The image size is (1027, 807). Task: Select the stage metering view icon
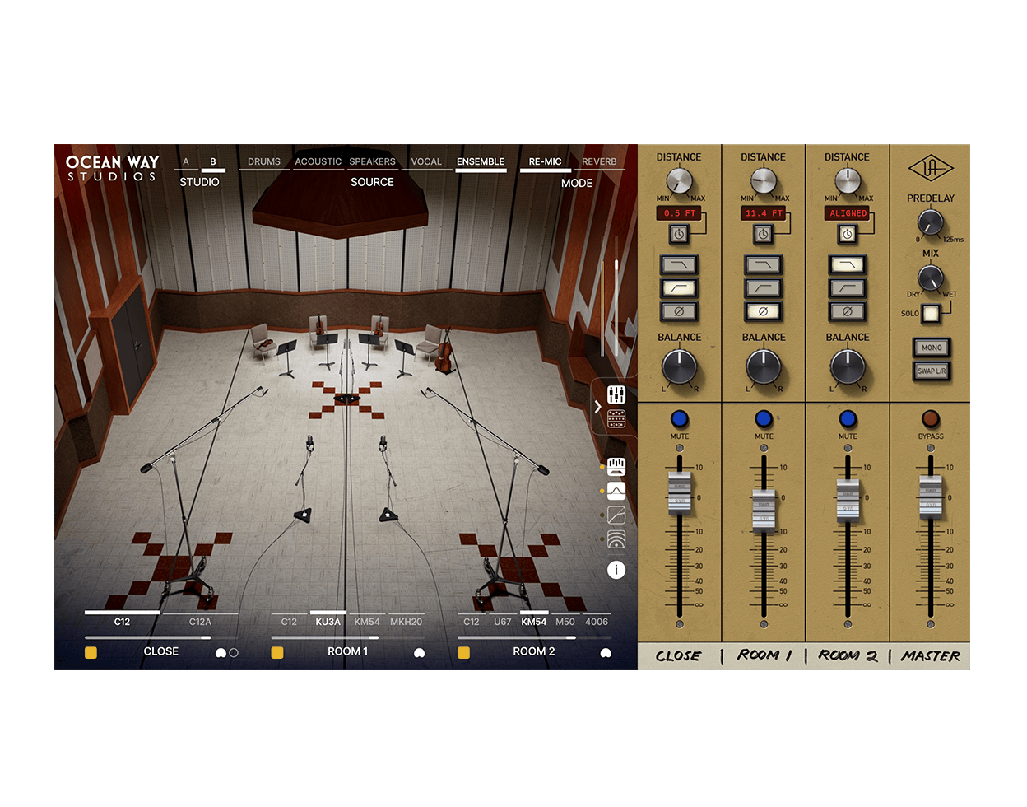[617, 466]
